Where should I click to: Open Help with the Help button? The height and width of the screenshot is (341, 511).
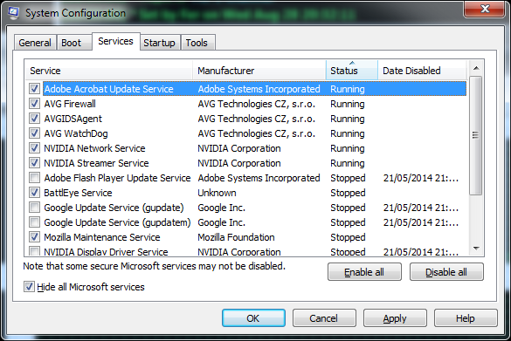coord(466,318)
